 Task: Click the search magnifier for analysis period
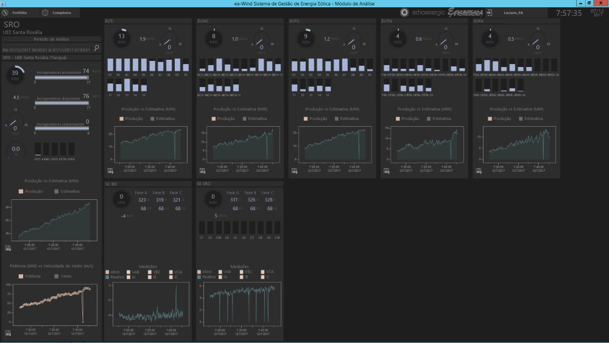point(97,48)
